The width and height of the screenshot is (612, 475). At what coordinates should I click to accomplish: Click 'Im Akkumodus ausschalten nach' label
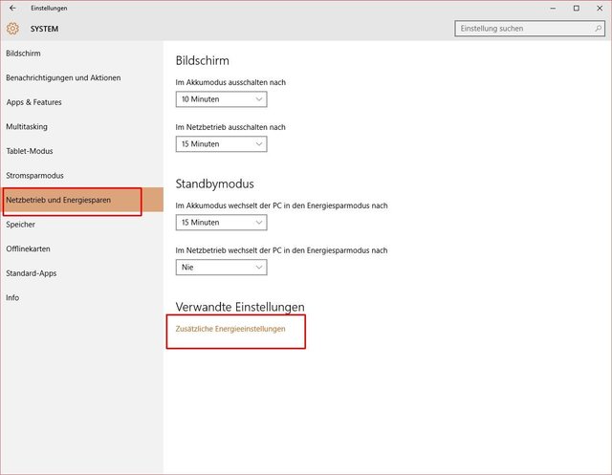coord(230,82)
